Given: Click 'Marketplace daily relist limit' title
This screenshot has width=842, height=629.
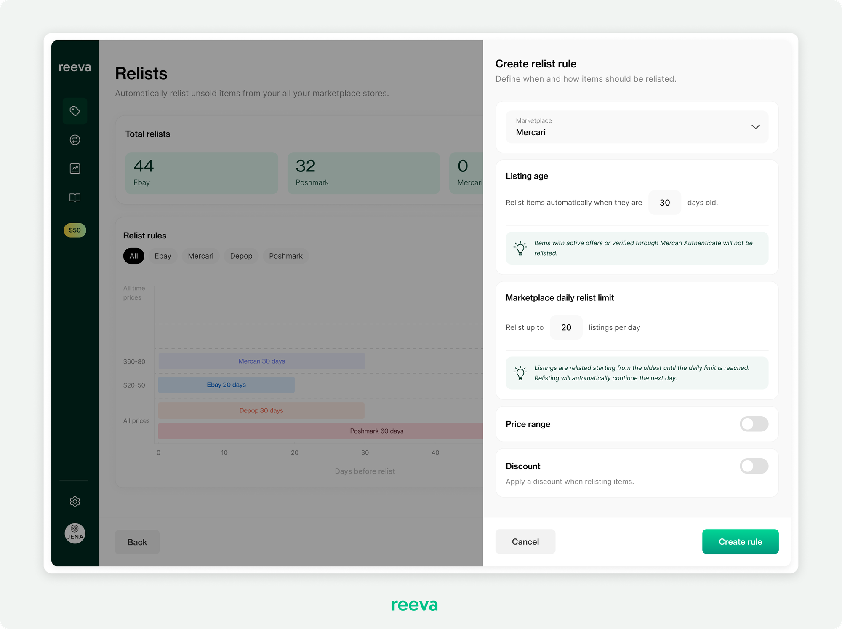Looking at the screenshot, I should pyautogui.click(x=560, y=297).
